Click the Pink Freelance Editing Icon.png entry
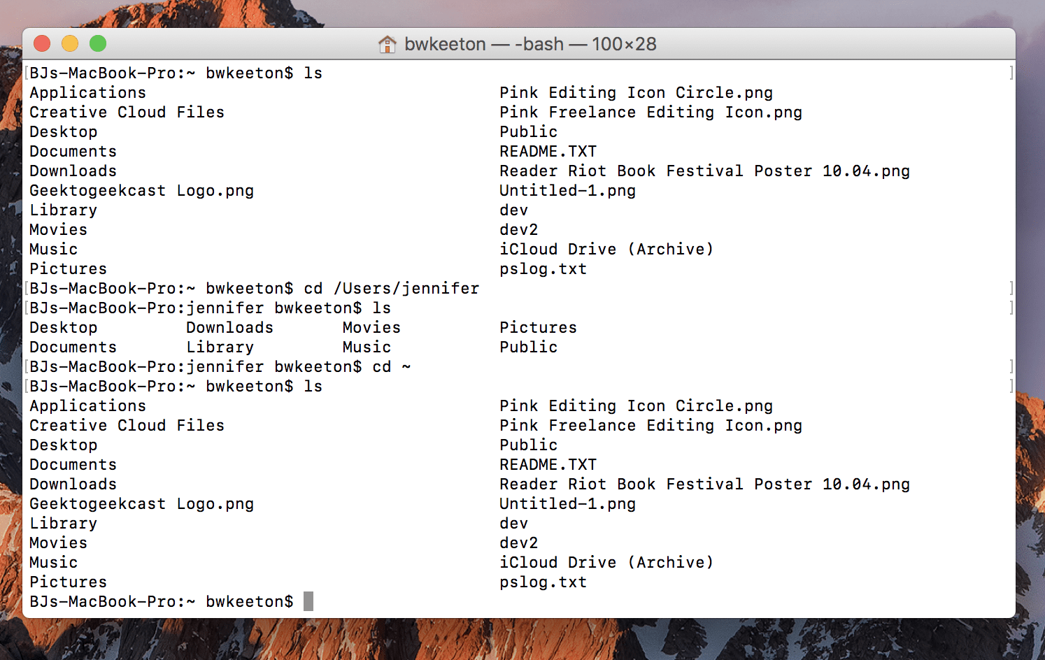 click(650, 112)
